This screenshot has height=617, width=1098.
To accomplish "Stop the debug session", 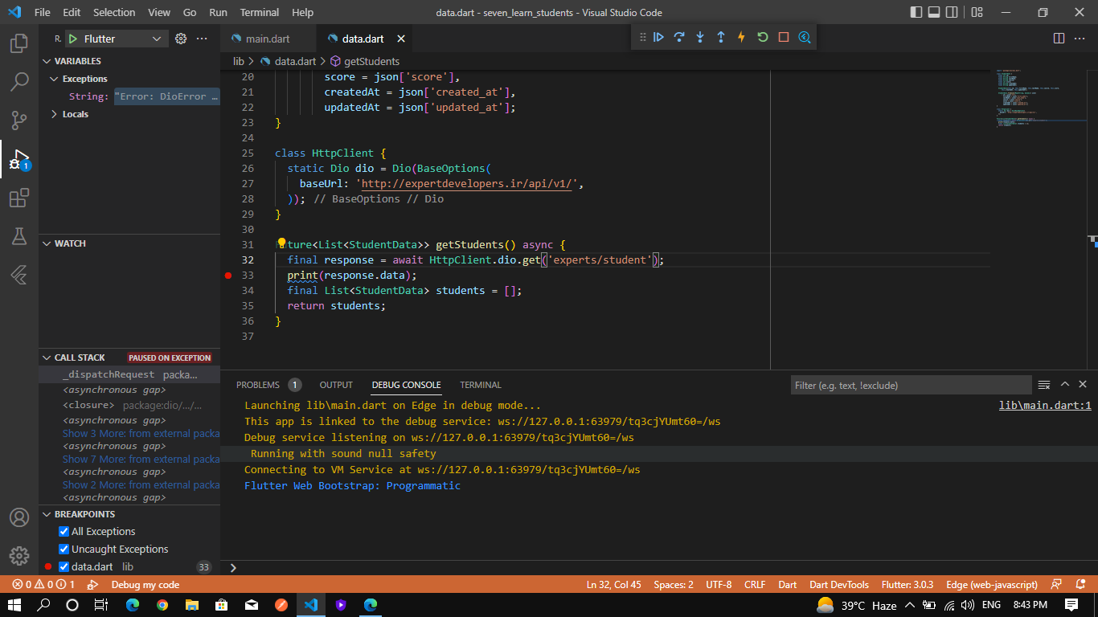I will click(784, 38).
